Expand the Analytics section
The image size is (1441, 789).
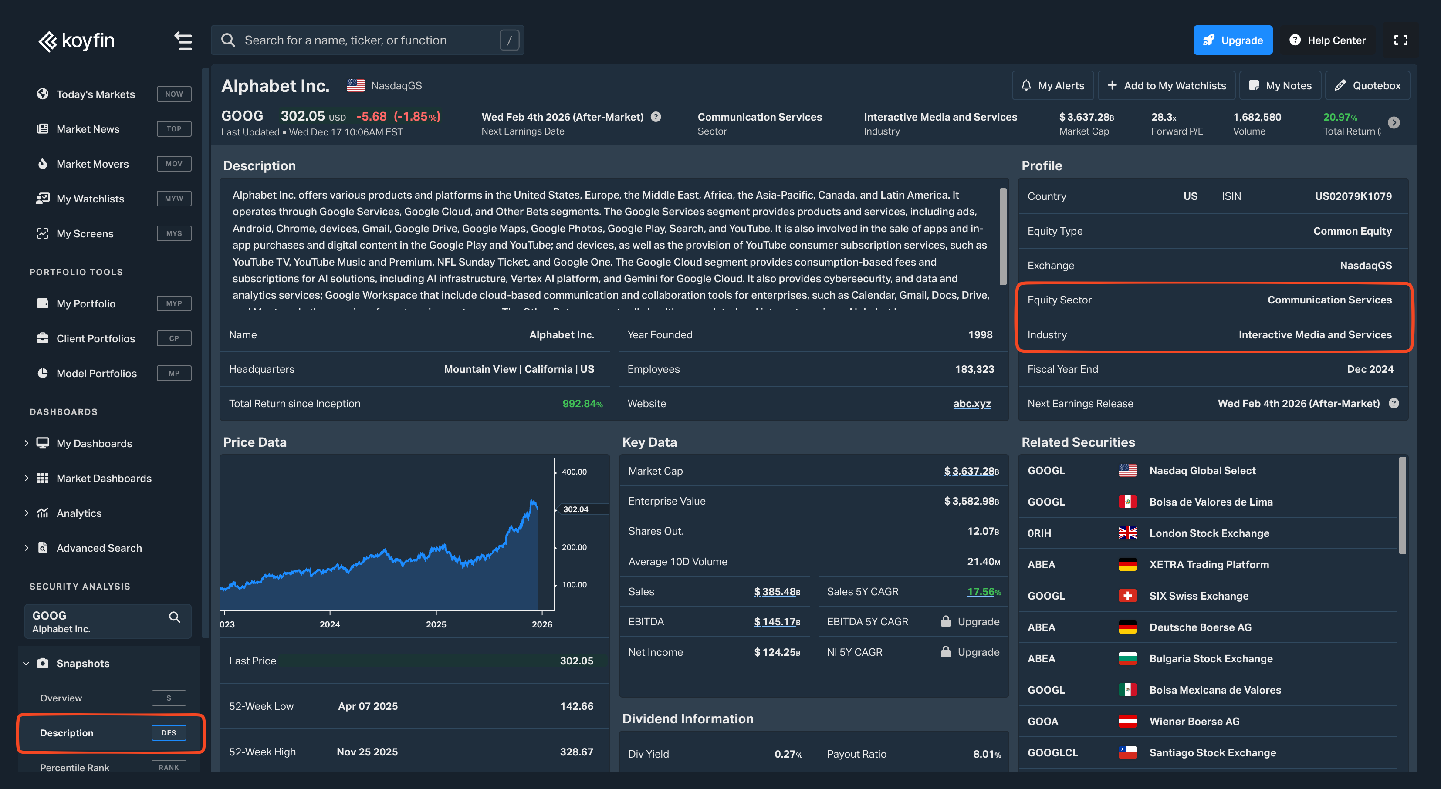pos(26,513)
